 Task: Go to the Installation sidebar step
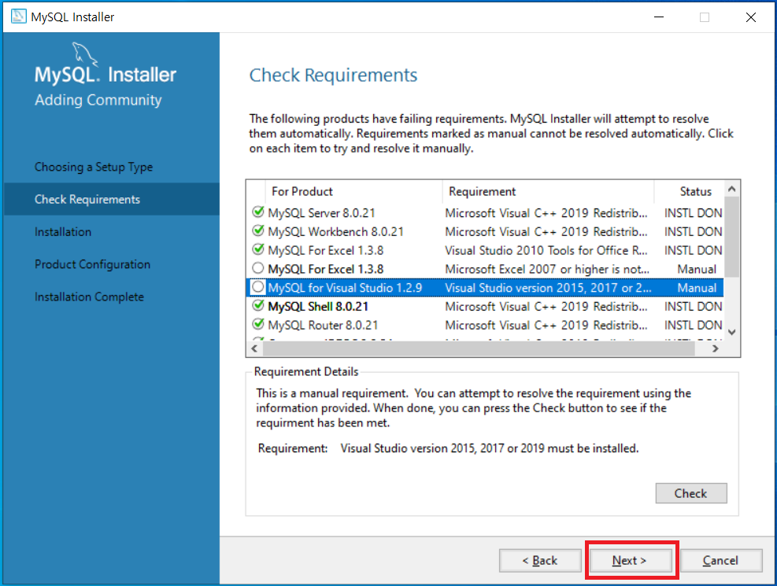coord(63,231)
